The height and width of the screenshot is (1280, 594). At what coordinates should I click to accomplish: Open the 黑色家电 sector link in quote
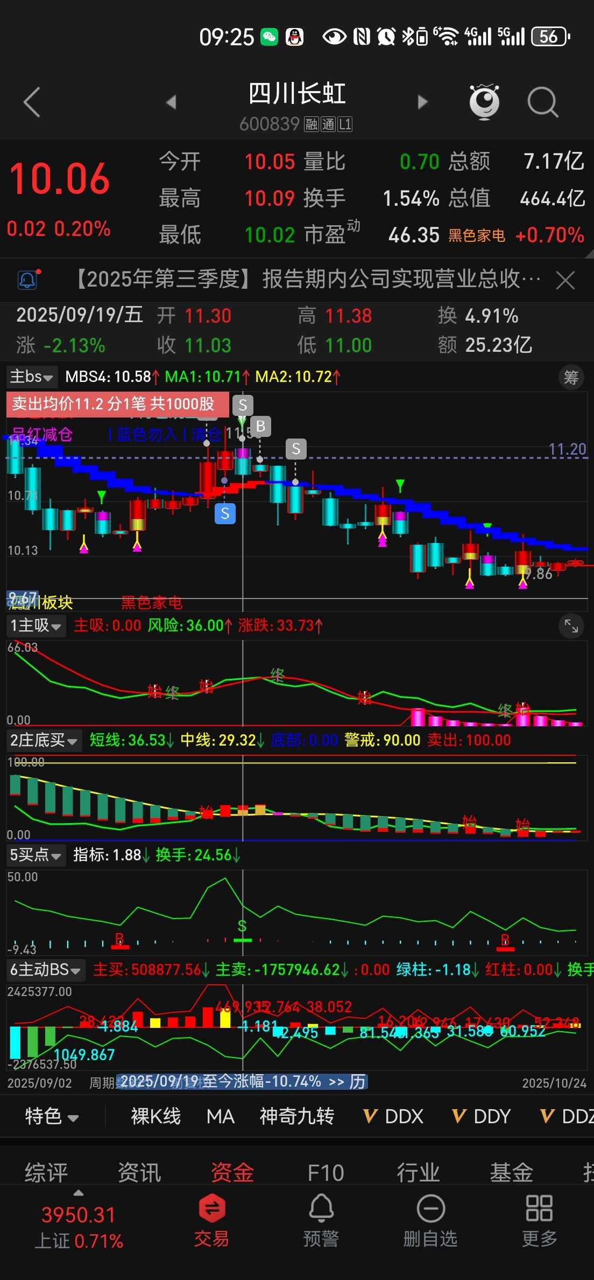tap(477, 235)
